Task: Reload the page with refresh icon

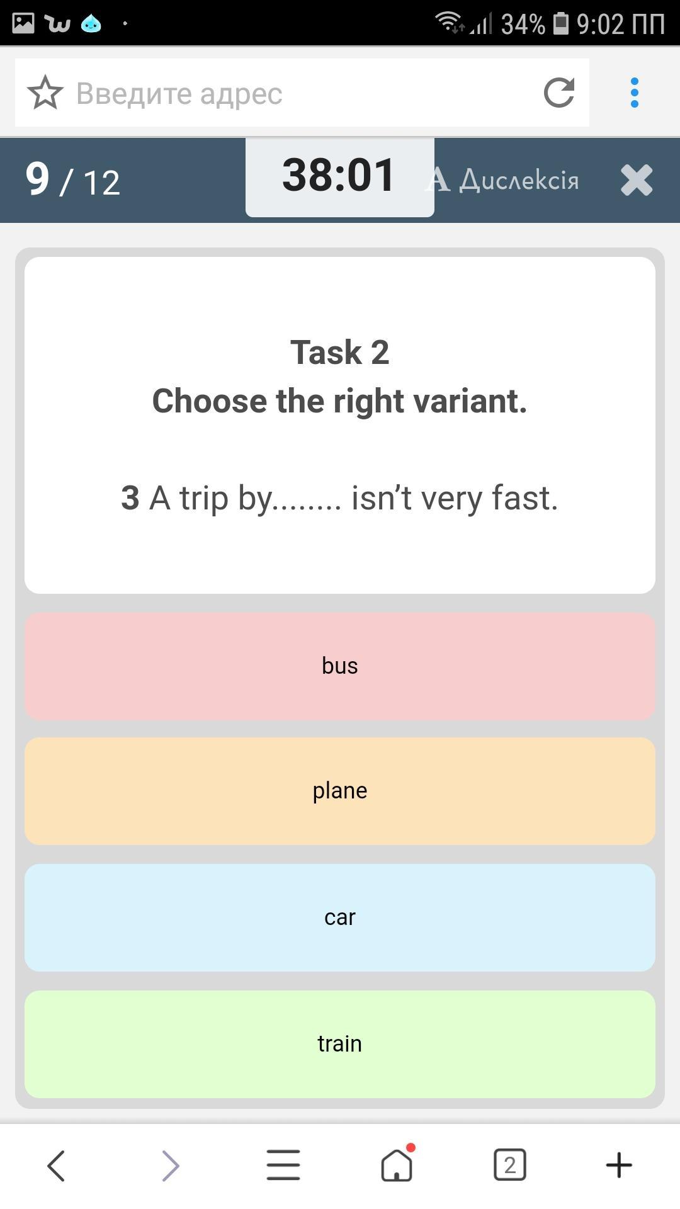Action: click(559, 93)
